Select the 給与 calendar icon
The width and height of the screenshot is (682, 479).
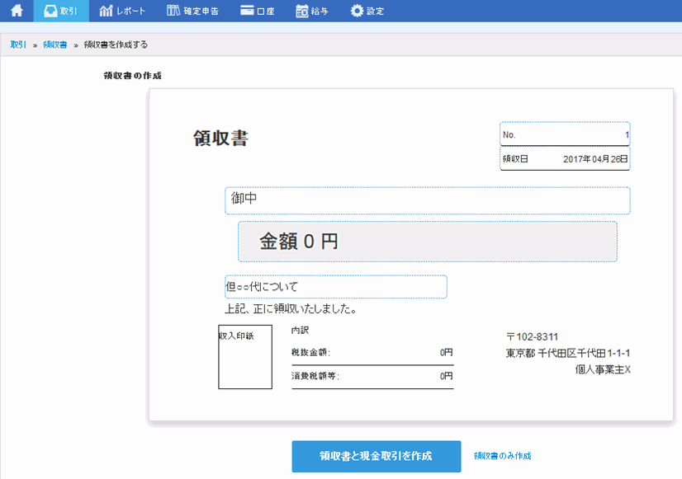[x=301, y=11]
